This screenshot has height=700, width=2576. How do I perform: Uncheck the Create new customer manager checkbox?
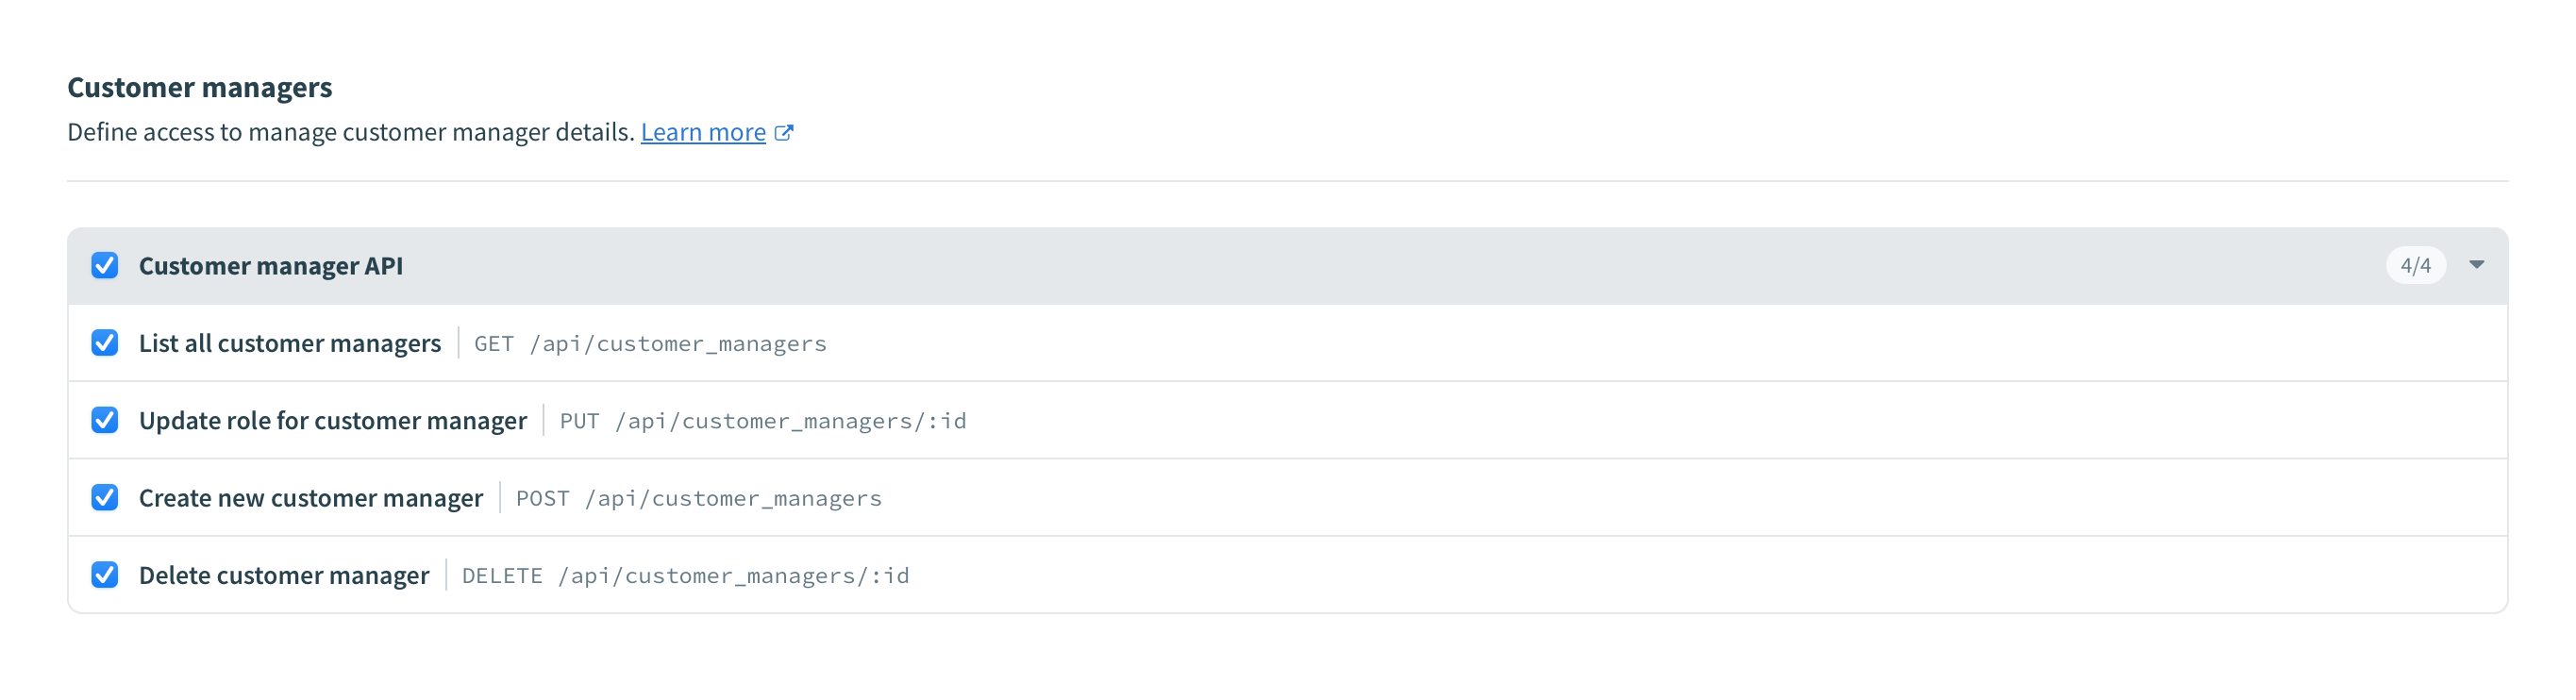(x=105, y=498)
